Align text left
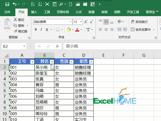The width and height of the screenshot is (161, 121). [101, 29]
